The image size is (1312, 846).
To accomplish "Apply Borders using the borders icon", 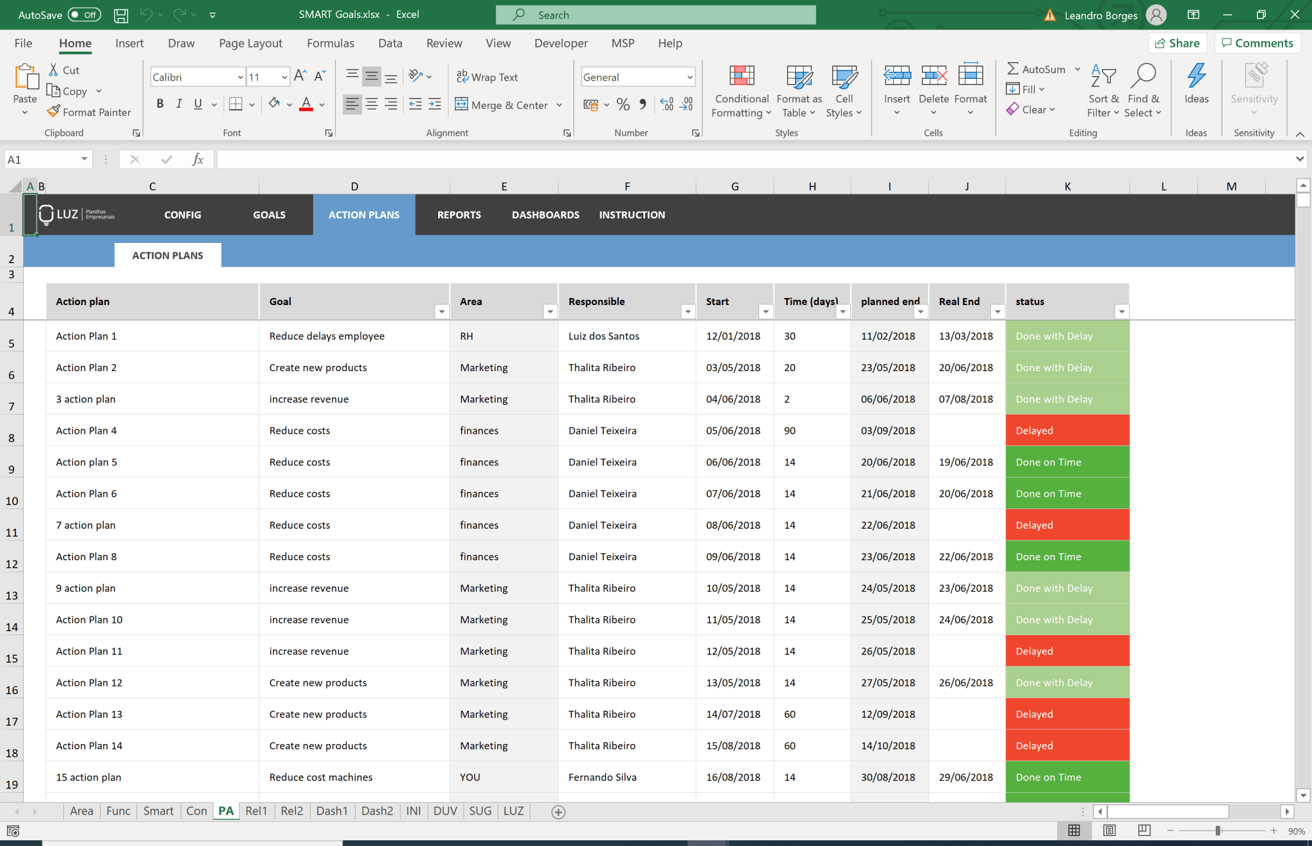I will (x=236, y=104).
